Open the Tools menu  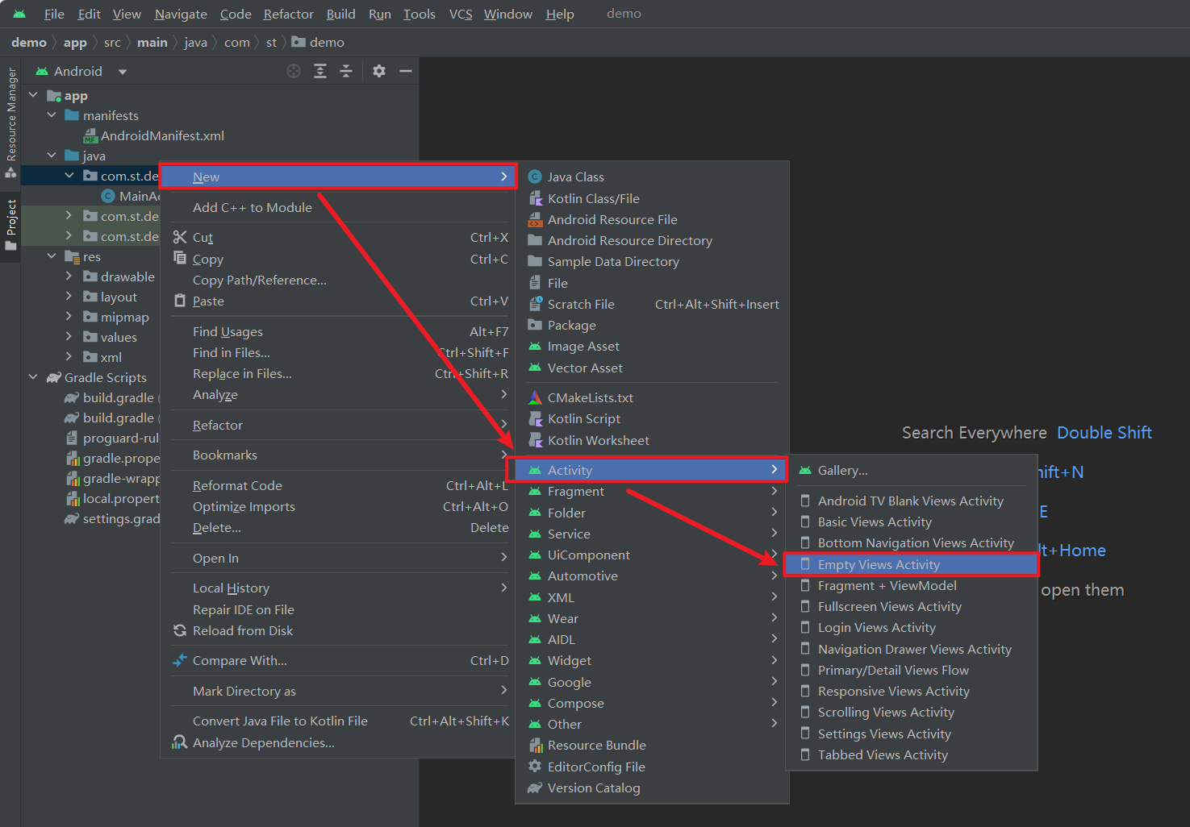(419, 14)
